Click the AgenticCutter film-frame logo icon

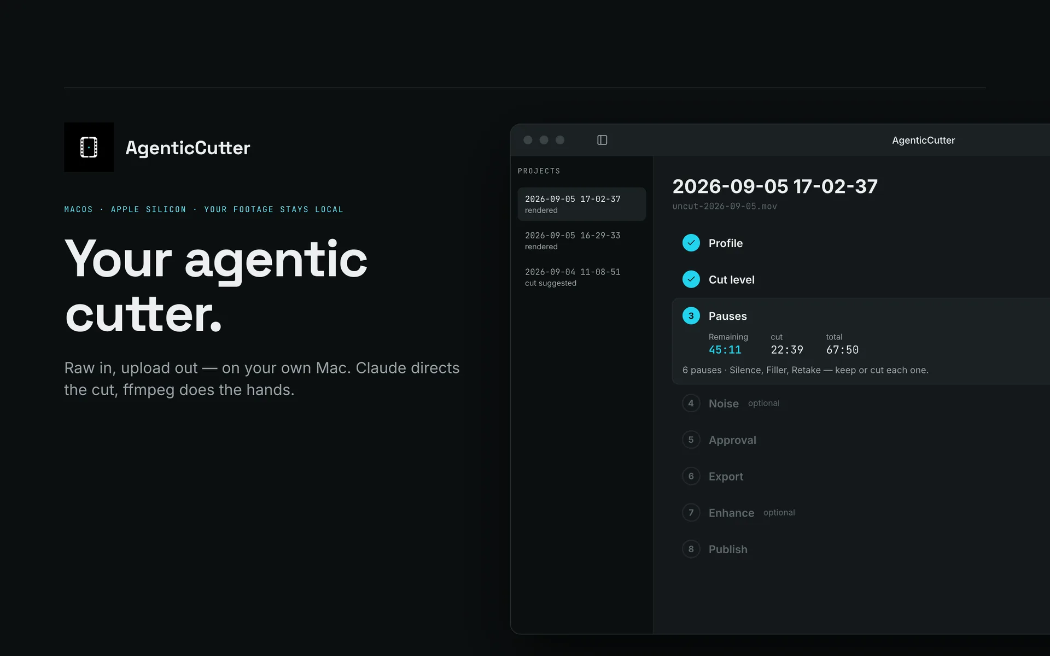(x=89, y=147)
